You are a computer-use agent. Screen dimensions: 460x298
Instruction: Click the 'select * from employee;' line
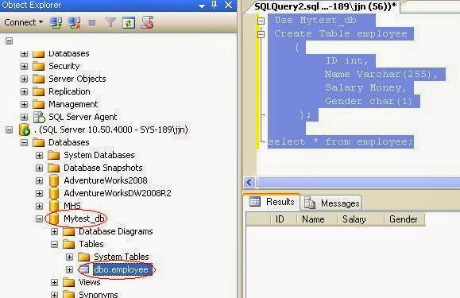tap(341, 142)
